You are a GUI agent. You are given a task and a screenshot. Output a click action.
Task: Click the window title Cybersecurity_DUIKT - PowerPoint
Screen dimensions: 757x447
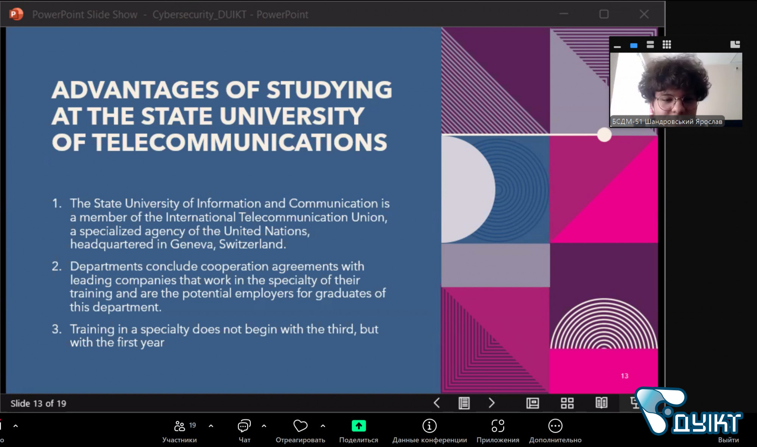(230, 15)
